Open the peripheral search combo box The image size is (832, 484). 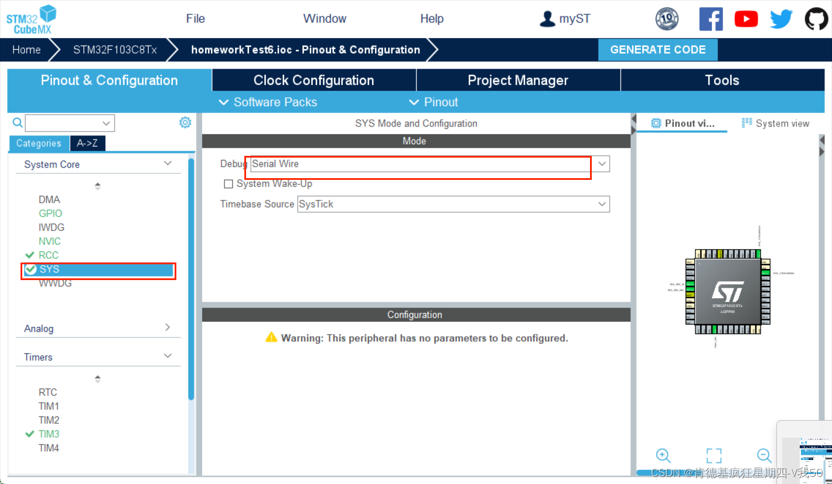(70, 123)
